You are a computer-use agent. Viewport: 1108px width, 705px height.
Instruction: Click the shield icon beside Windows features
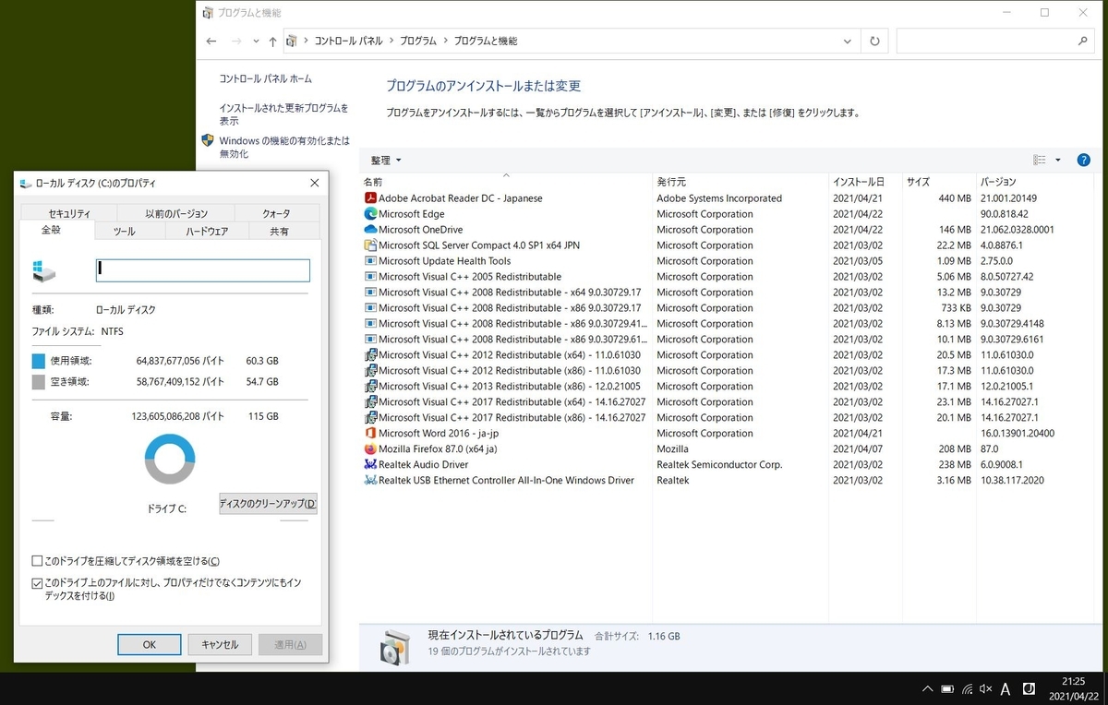pos(208,141)
